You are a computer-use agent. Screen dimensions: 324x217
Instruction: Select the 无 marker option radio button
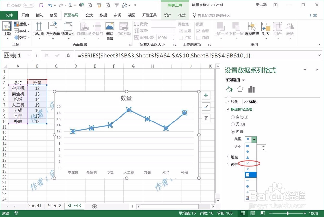tap(233, 124)
